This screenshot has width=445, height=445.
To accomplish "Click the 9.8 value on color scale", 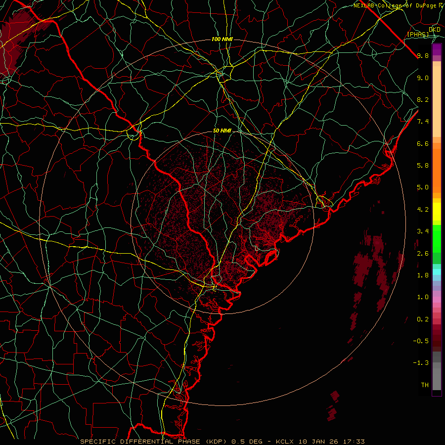I will [423, 56].
